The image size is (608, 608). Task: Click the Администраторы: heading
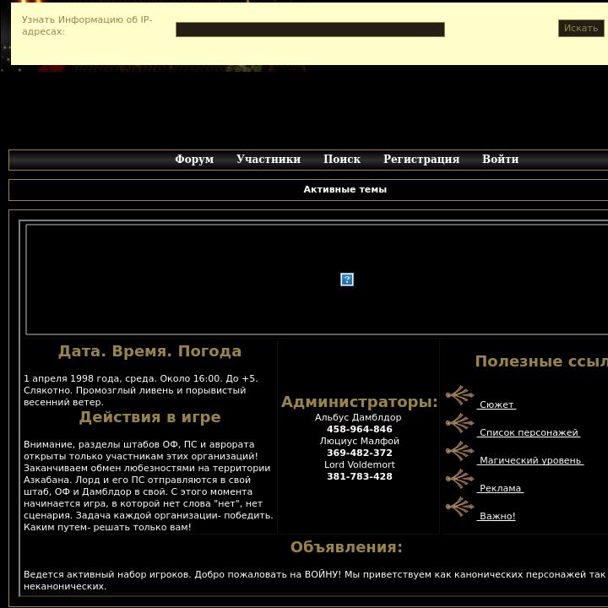pos(360,402)
